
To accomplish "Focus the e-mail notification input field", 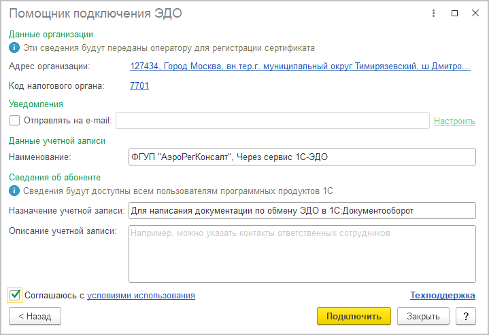I will (x=272, y=121).
